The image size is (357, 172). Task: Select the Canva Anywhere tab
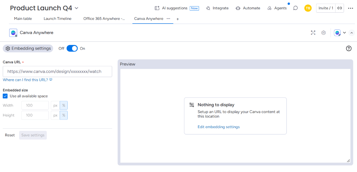149,19
